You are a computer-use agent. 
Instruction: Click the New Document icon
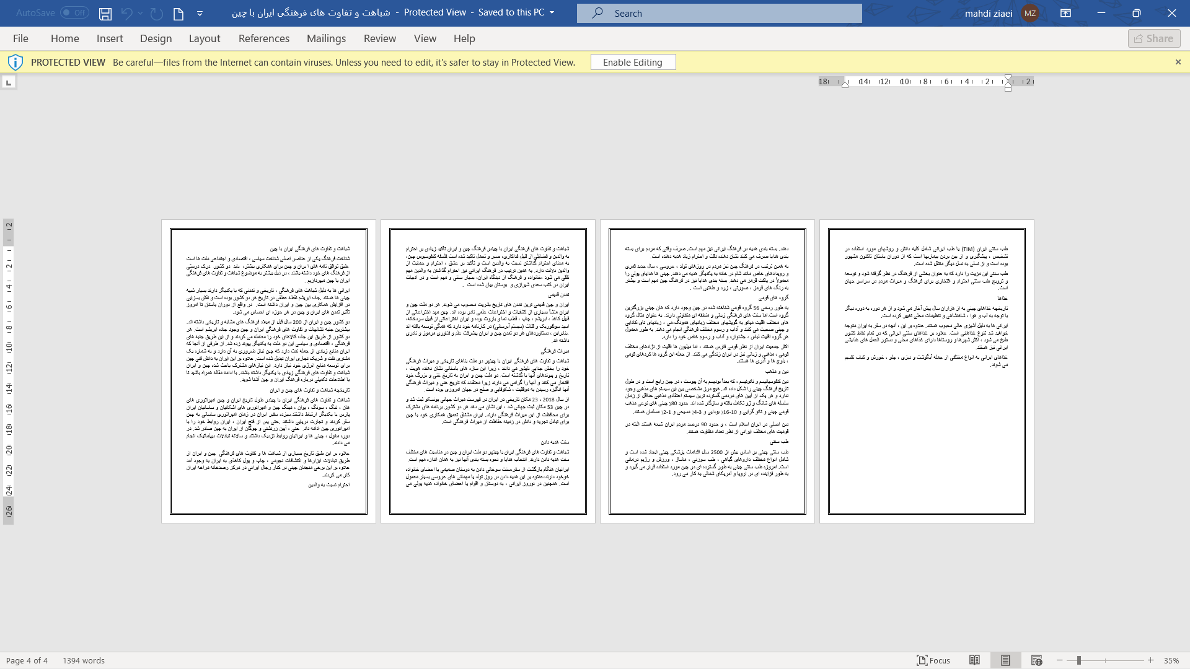pyautogui.click(x=178, y=12)
